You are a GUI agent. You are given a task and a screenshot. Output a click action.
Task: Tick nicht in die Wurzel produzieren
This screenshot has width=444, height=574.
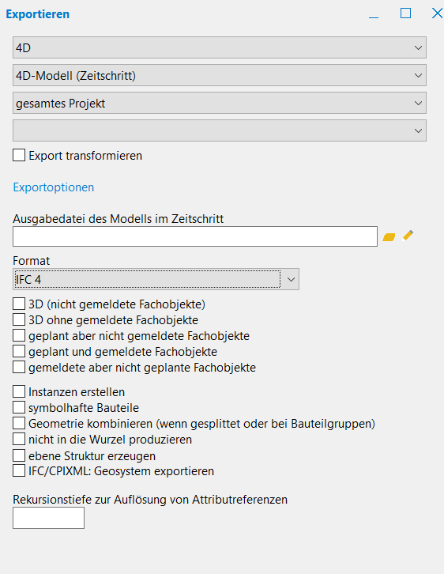point(19,439)
